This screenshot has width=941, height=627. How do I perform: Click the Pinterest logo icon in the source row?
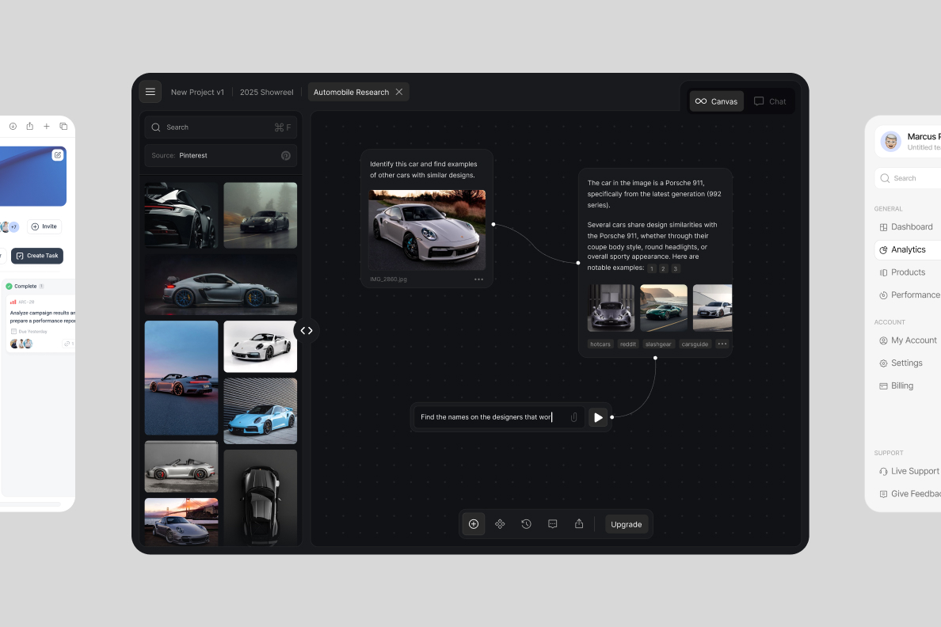286,155
